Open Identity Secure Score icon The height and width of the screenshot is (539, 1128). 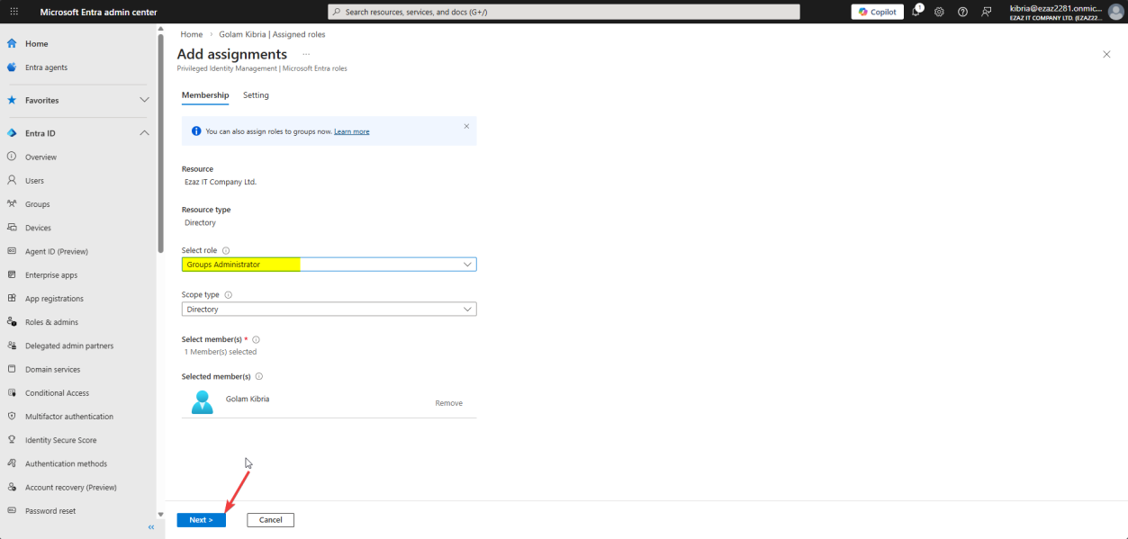coord(12,440)
